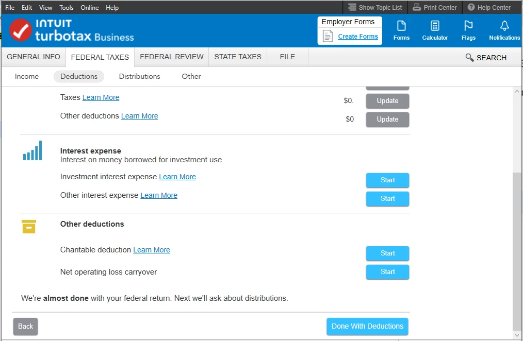523x341 pixels.
Task: Start Other interest expense
Action: click(x=387, y=199)
